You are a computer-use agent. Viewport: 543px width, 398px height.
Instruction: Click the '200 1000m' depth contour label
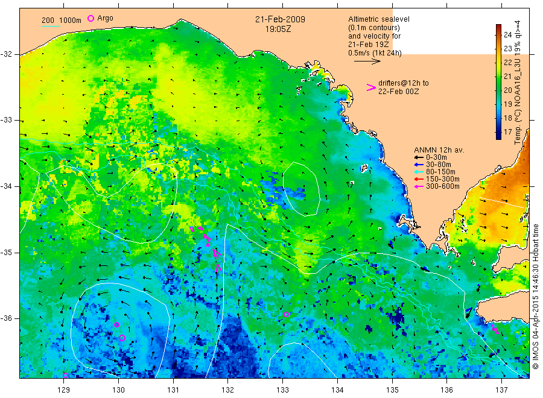(62, 21)
